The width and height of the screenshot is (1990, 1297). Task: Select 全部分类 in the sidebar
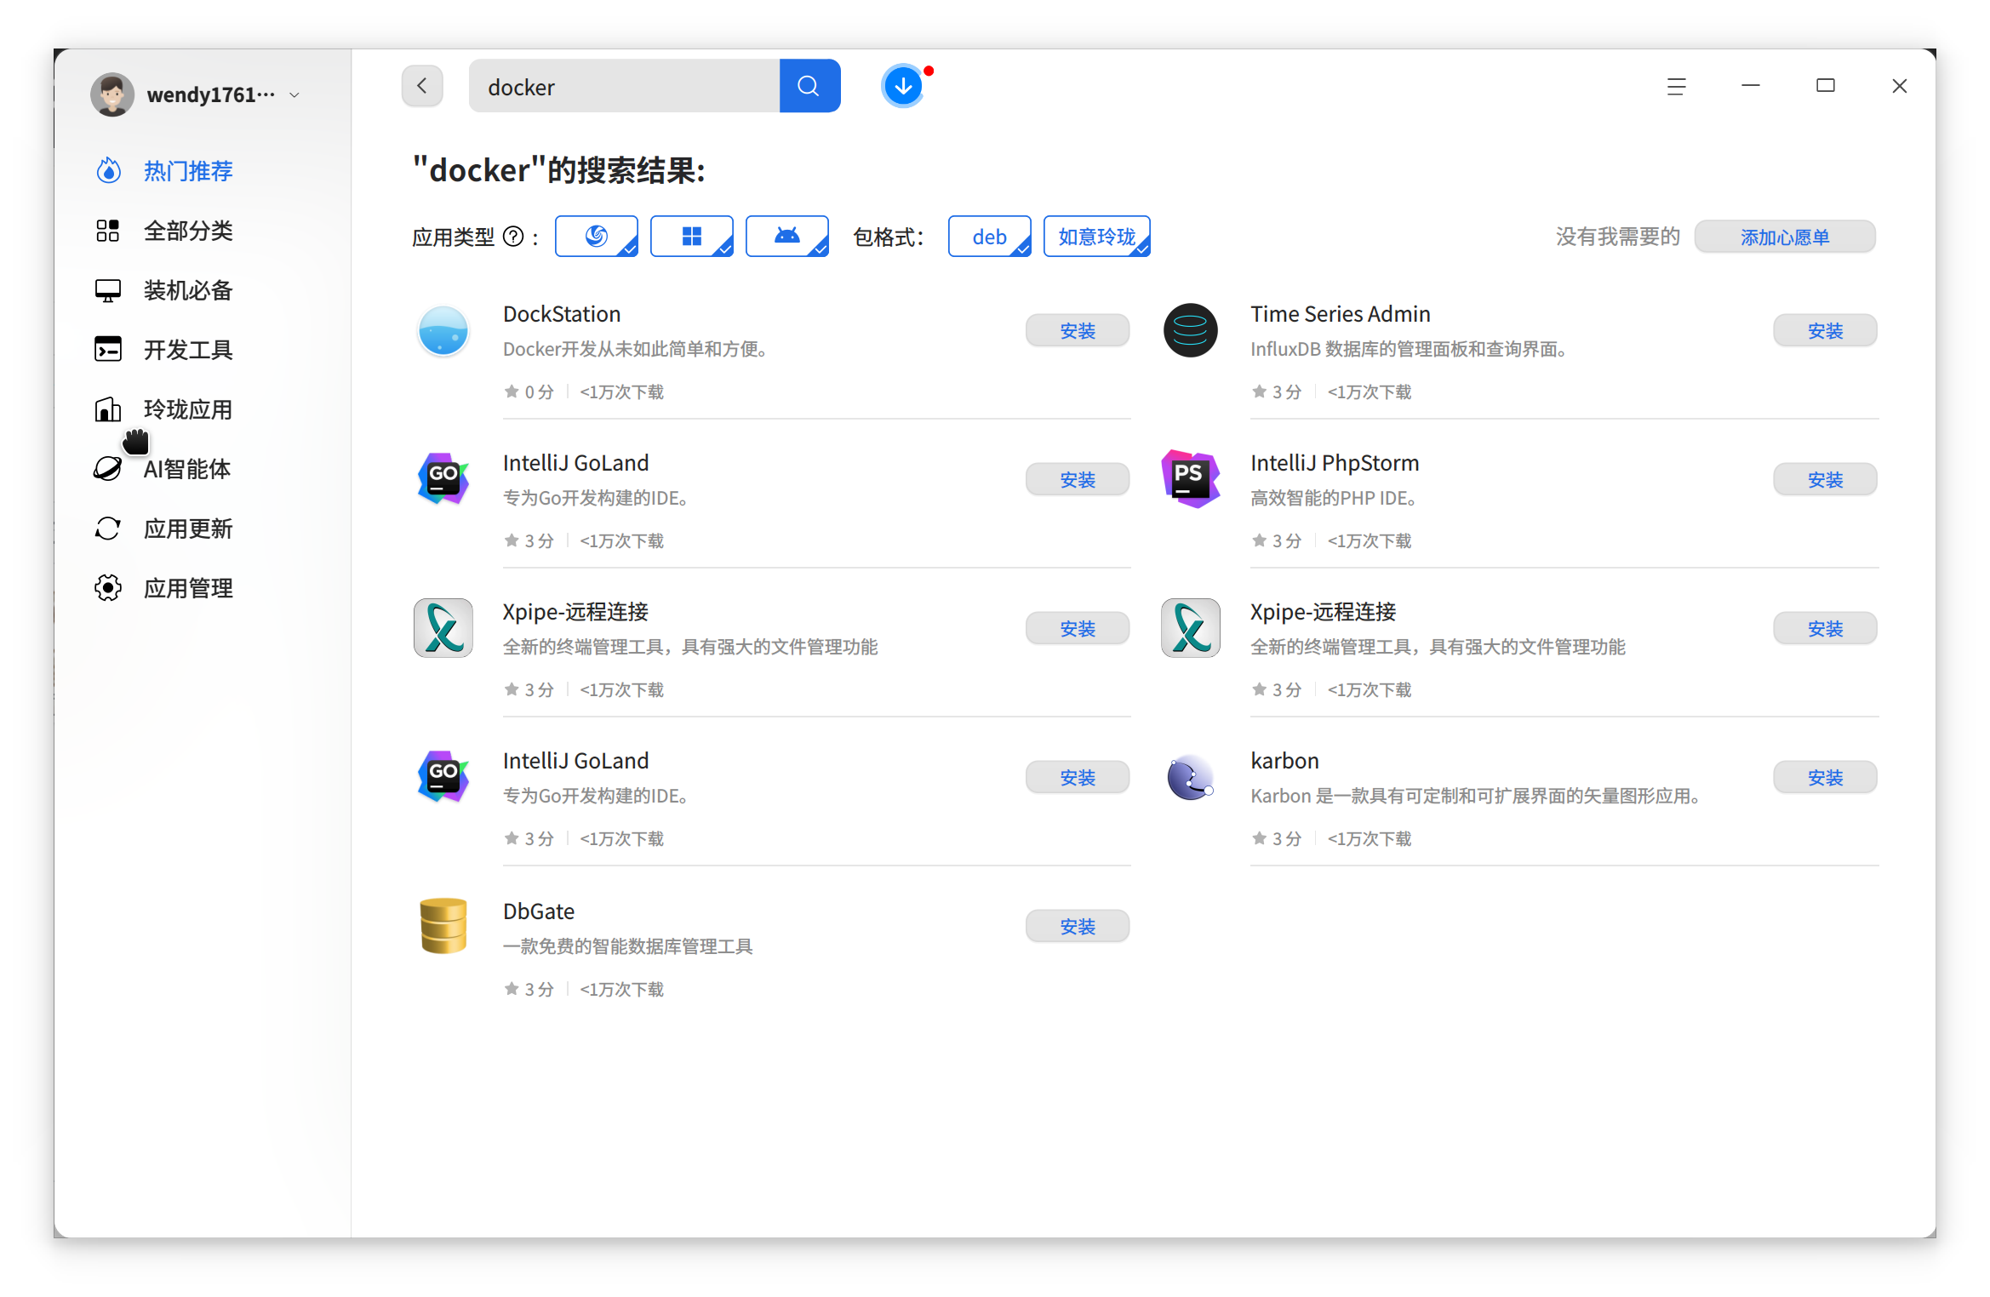point(189,231)
